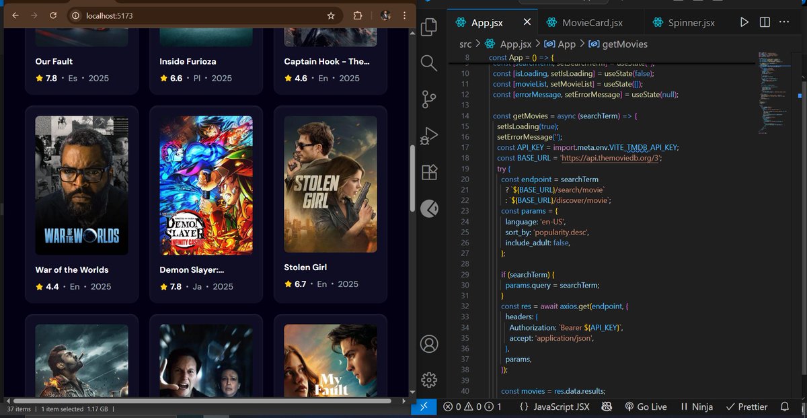Image resolution: width=807 pixels, height=418 pixels.
Task: Click the Stolen Girl title text
Action: [305, 267]
